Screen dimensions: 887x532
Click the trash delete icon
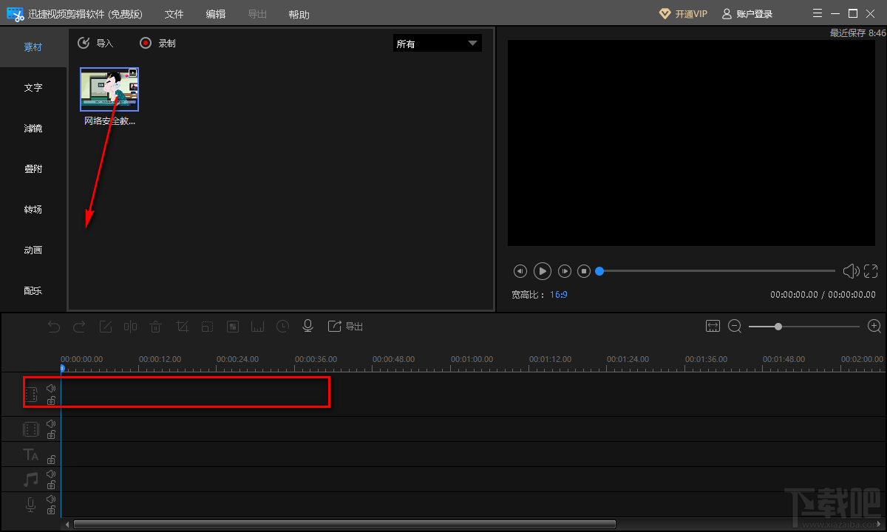pyautogui.click(x=156, y=326)
